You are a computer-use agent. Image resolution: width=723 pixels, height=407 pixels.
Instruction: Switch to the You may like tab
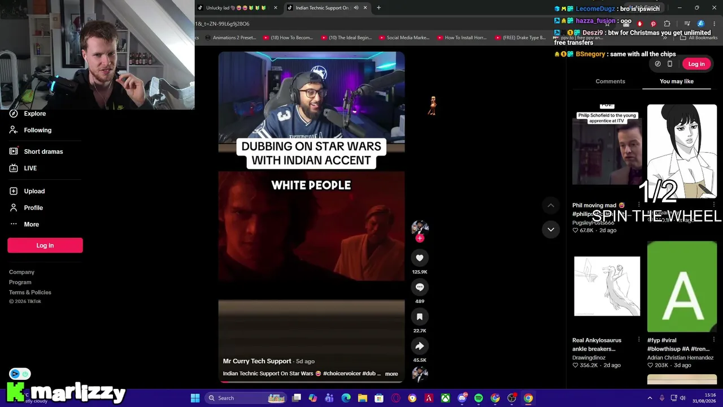pyautogui.click(x=677, y=81)
